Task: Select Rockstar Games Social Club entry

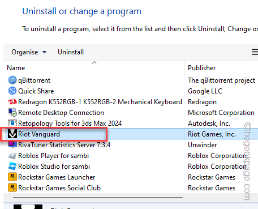Action: pos(59,188)
